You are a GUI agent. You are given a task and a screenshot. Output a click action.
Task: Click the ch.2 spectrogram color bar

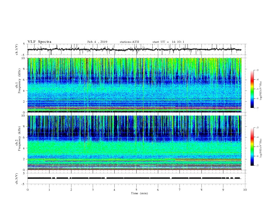252,147
